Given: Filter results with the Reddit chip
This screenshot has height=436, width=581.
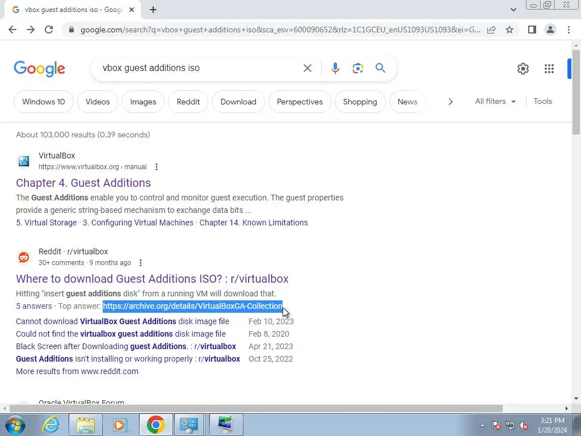Looking at the screenshot, I should (x=188, y=102).
